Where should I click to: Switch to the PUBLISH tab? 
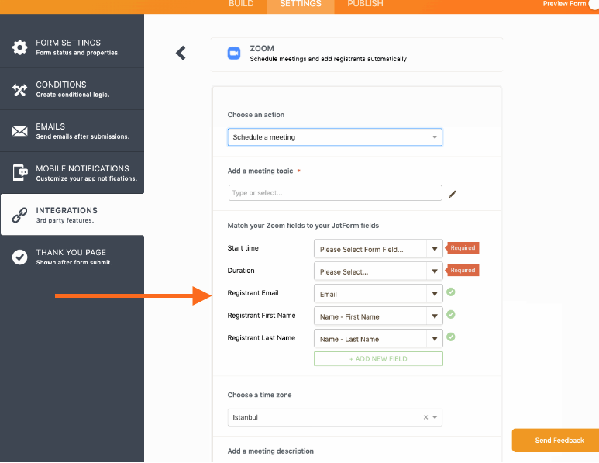pos(365,5)
